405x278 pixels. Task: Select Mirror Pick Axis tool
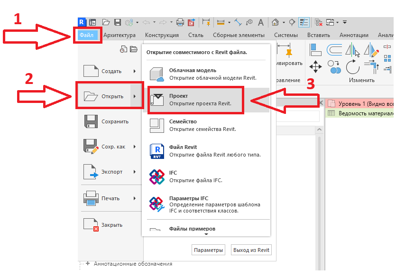point(352,50)
